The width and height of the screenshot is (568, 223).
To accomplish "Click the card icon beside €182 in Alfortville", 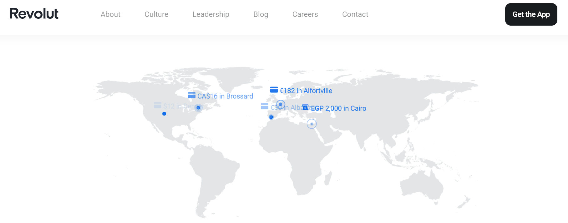I will pyautogui.click(x=274, y=90).
